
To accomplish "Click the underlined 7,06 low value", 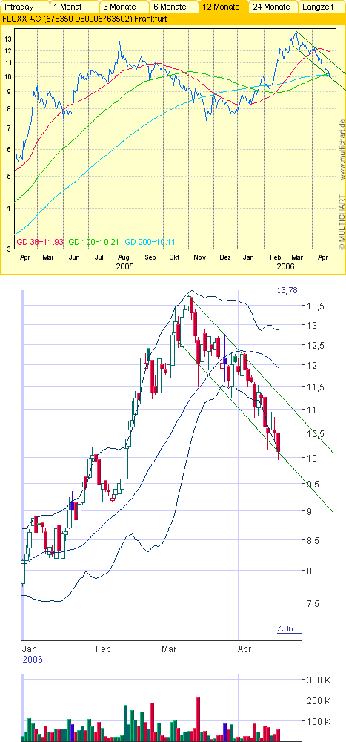I will pos(285,628).
